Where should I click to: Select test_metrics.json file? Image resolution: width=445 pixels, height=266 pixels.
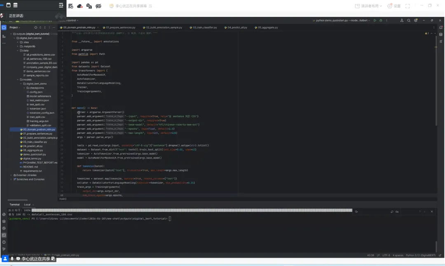38,100
